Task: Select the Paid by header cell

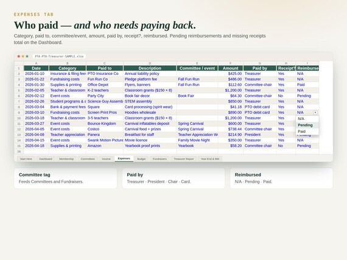Action: point(260,68)
